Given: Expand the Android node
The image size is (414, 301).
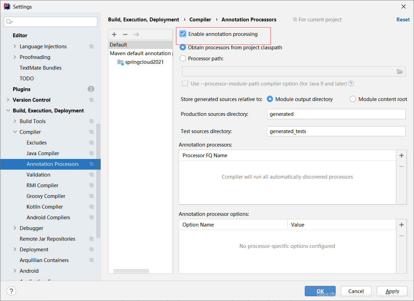Looking at the screenshot, I should pyautogui.click(x=14, y=271).
